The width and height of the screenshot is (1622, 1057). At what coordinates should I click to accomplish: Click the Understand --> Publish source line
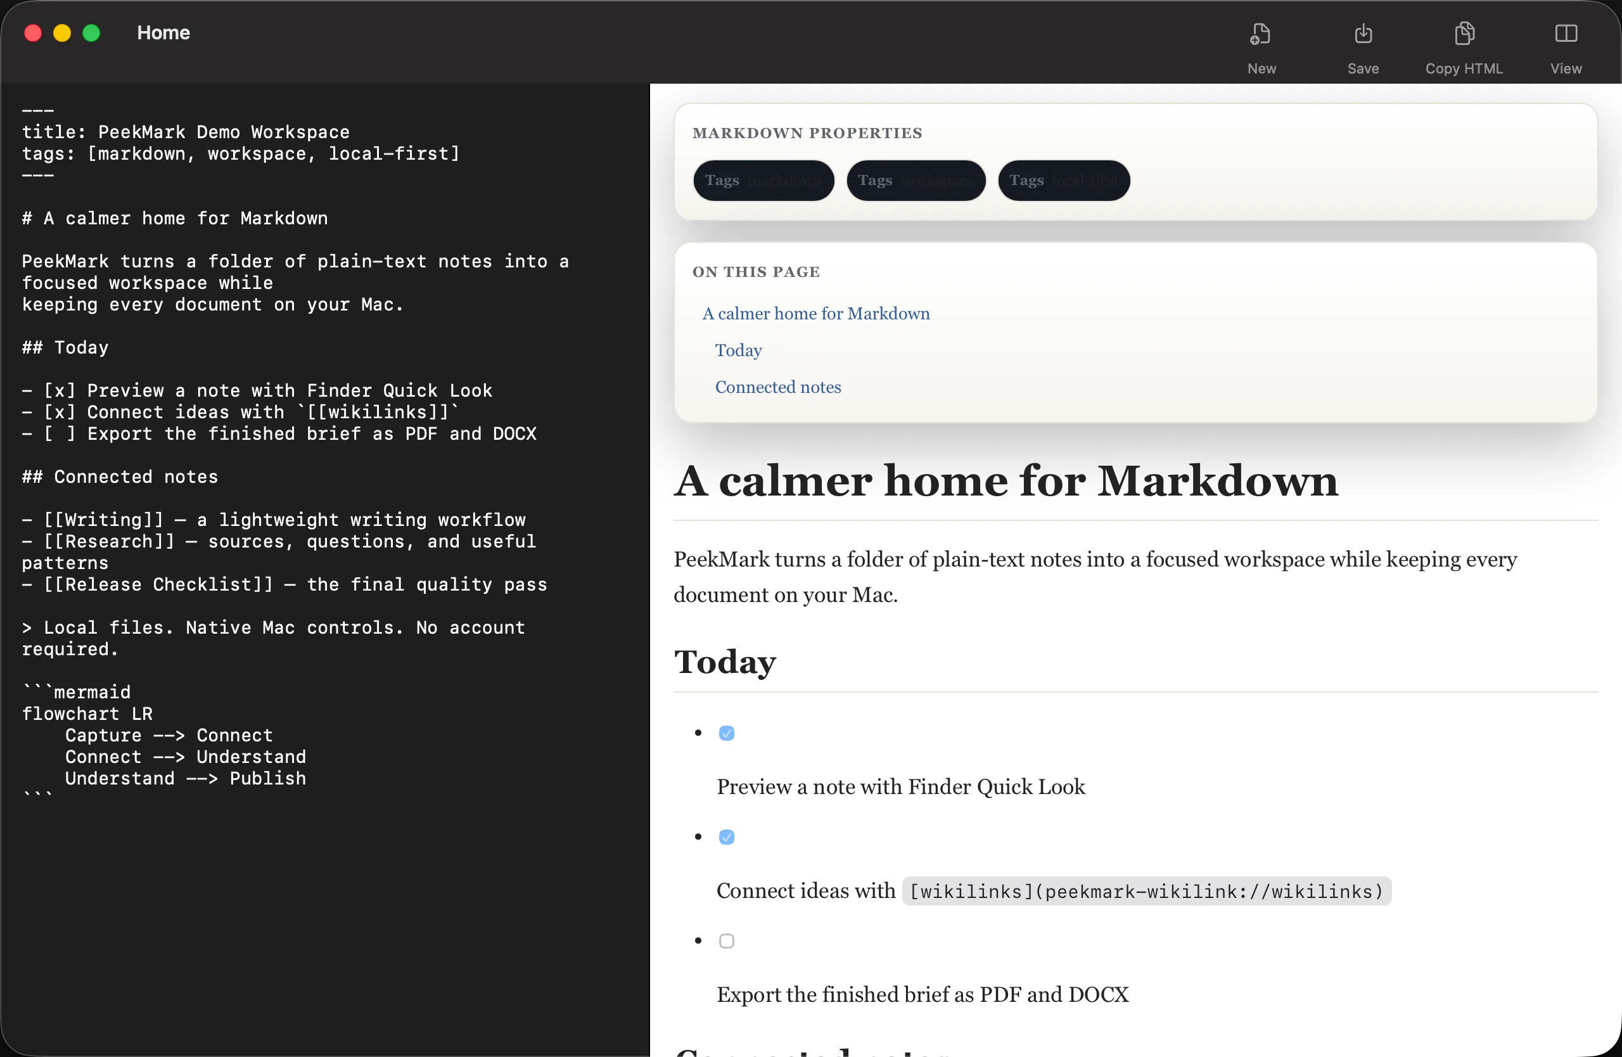[x=186, y=779]
